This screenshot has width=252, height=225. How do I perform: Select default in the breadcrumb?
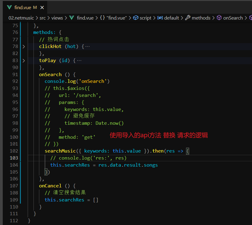(171, 18)
